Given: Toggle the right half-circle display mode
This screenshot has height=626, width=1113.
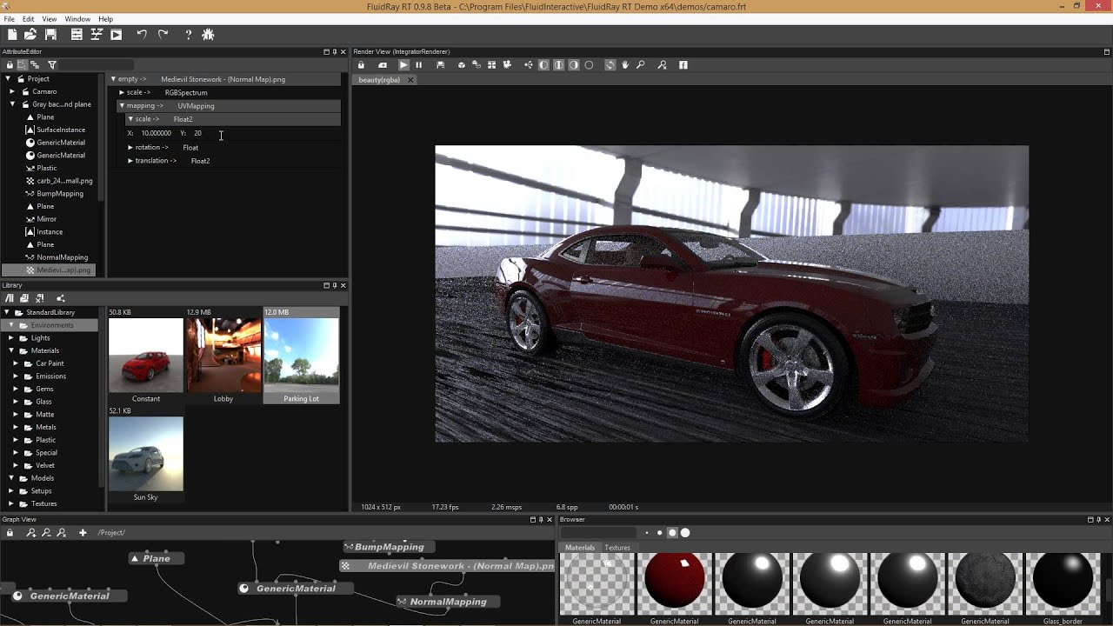Looking at the screenshot, I should coord(573,65).
